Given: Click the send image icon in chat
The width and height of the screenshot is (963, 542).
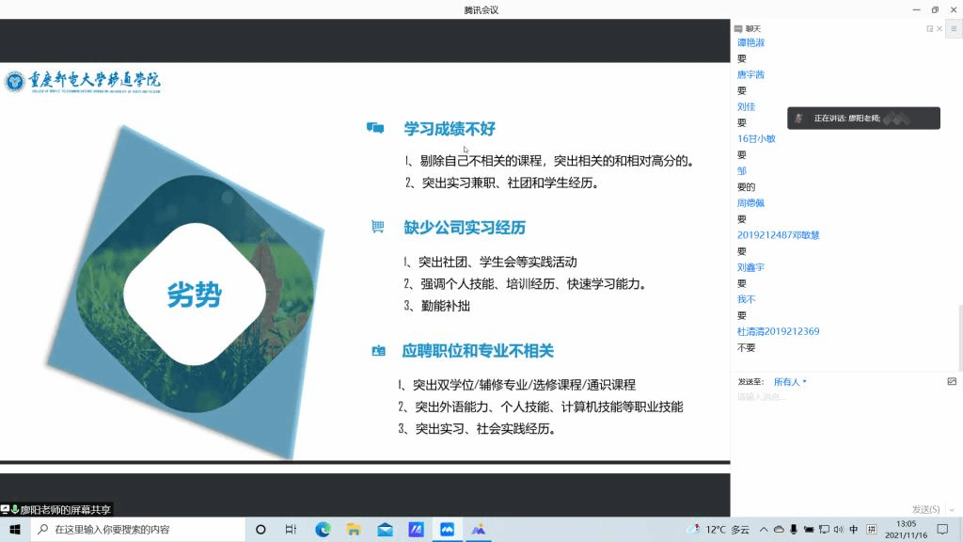Looking at the screenshot, I should [x=952, y=381].
